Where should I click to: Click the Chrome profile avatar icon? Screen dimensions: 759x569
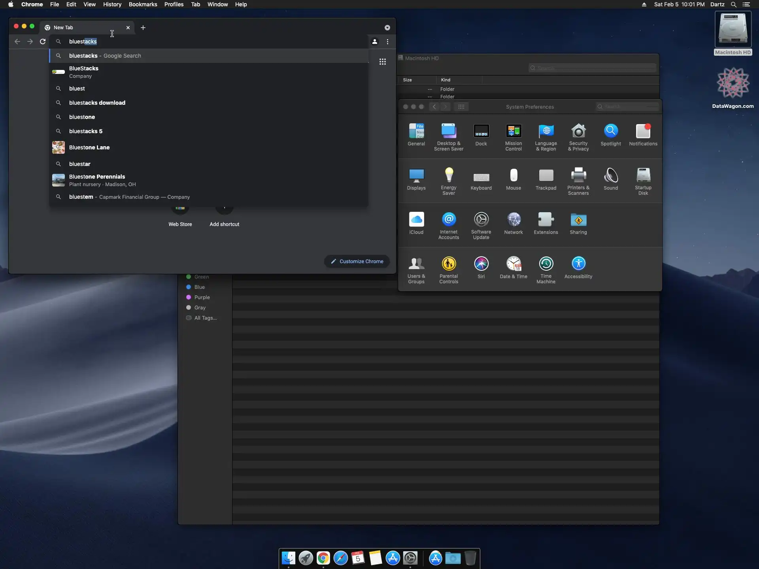374,41
